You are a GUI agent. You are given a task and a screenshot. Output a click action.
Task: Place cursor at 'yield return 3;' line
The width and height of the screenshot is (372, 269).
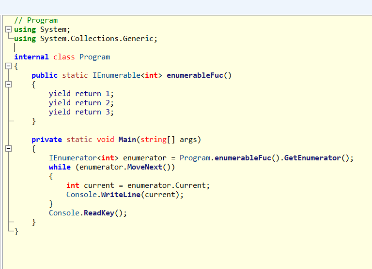tap(81, 112)
